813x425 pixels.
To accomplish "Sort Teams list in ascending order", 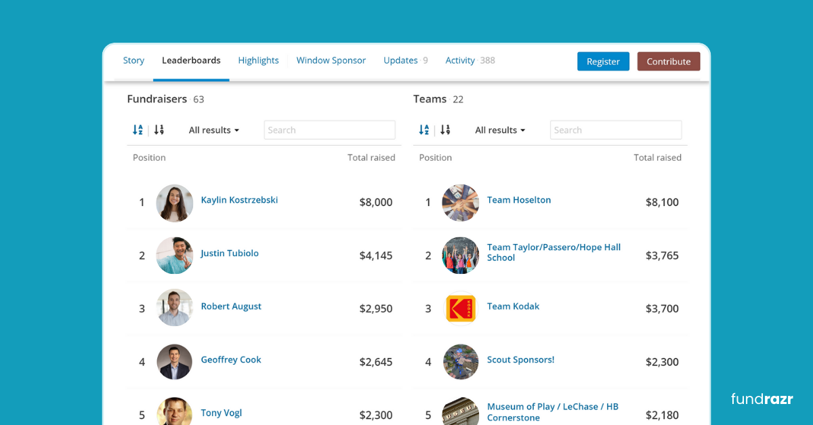I will point(424,130).
